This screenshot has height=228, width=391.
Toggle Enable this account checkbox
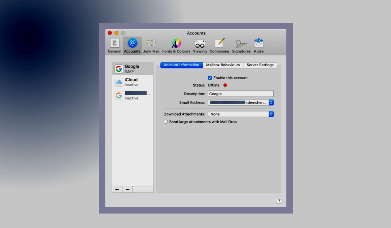pyautogui.click(x=210, y=78)
